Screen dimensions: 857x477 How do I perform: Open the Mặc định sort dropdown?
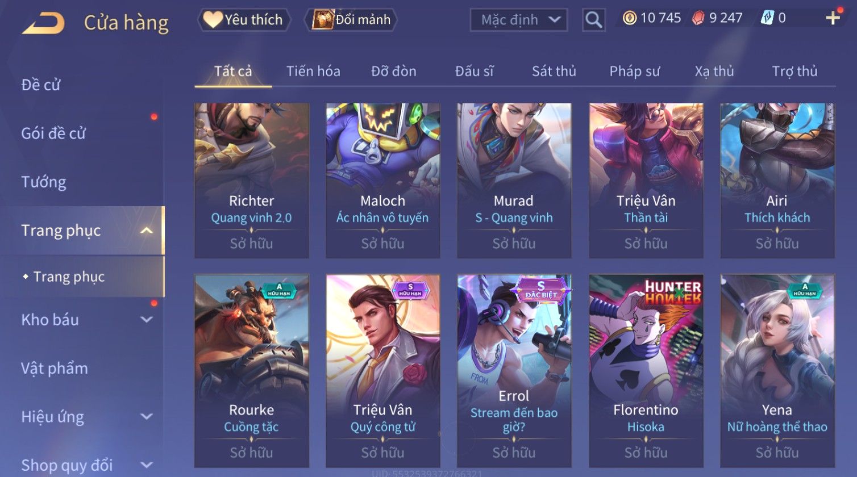[518, 20]
